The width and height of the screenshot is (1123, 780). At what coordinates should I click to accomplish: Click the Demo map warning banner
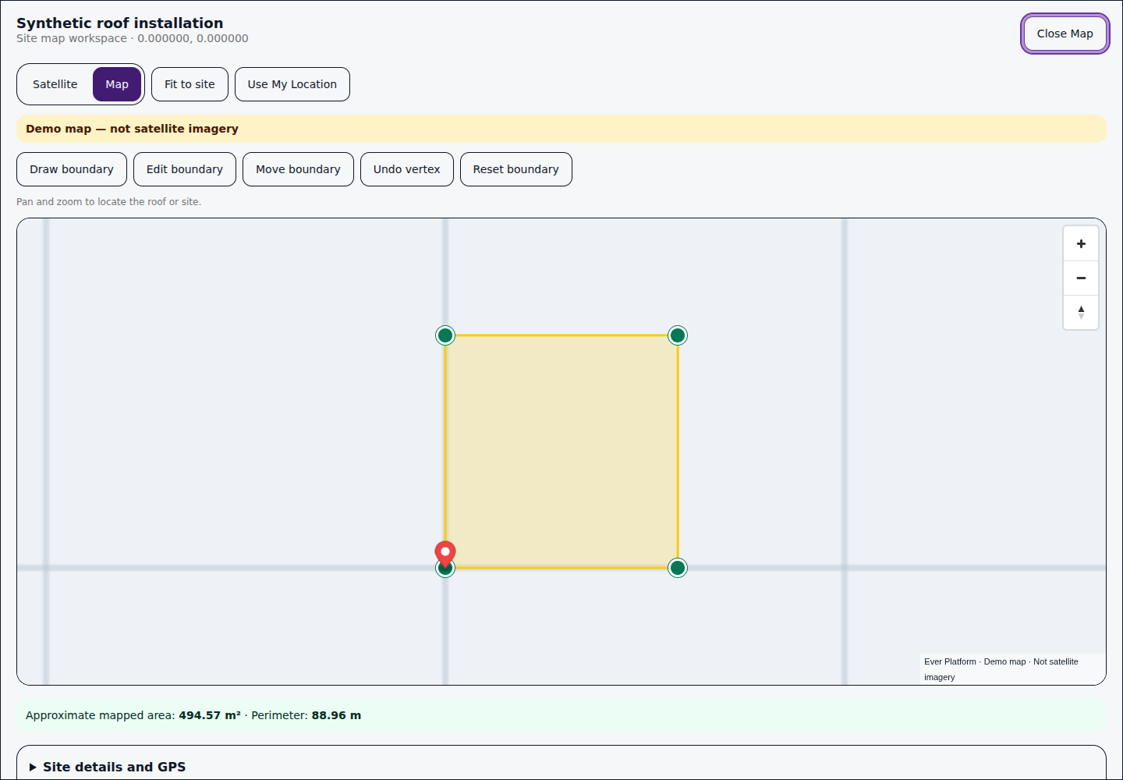point(561,129)
